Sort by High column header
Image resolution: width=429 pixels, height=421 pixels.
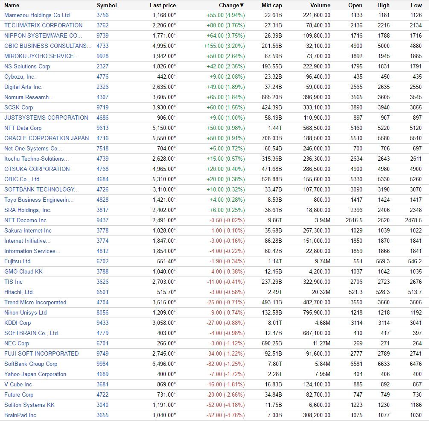[383, 5]
